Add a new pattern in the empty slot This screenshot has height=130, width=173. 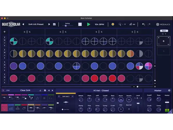(163, 51)
